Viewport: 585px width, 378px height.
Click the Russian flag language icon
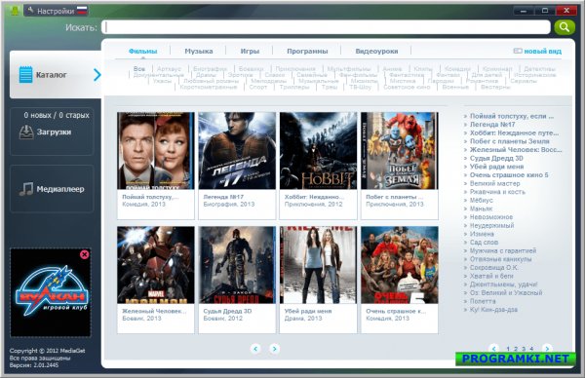[x=82, y=11]
